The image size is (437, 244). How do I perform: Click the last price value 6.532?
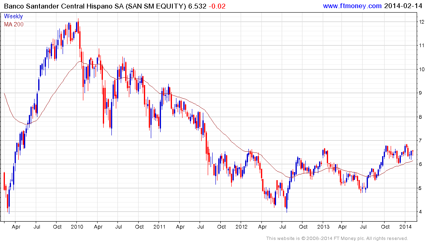click(x=197, y=6)
